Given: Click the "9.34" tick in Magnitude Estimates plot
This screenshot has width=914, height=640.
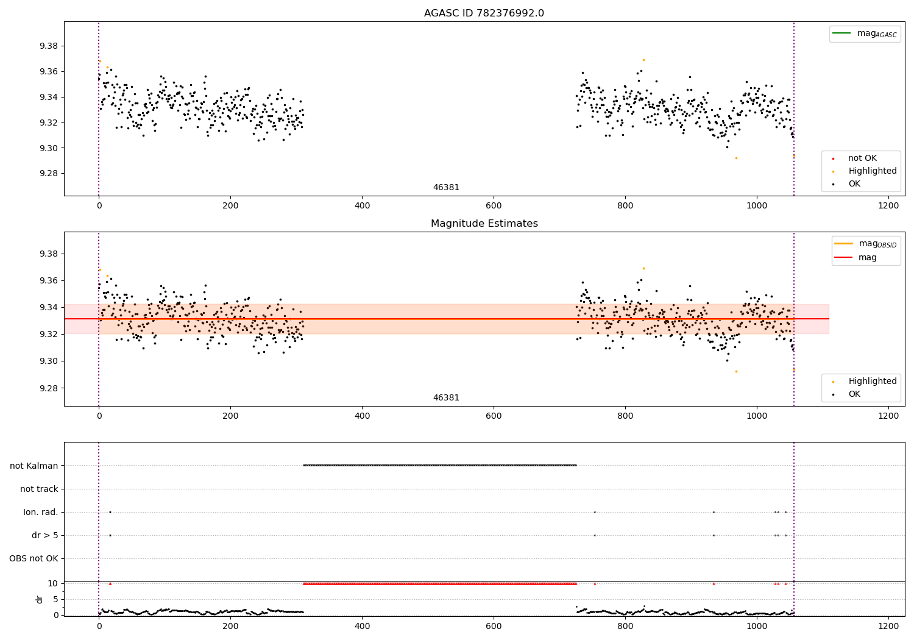Looking at the screenshot, I should (48, 307).
